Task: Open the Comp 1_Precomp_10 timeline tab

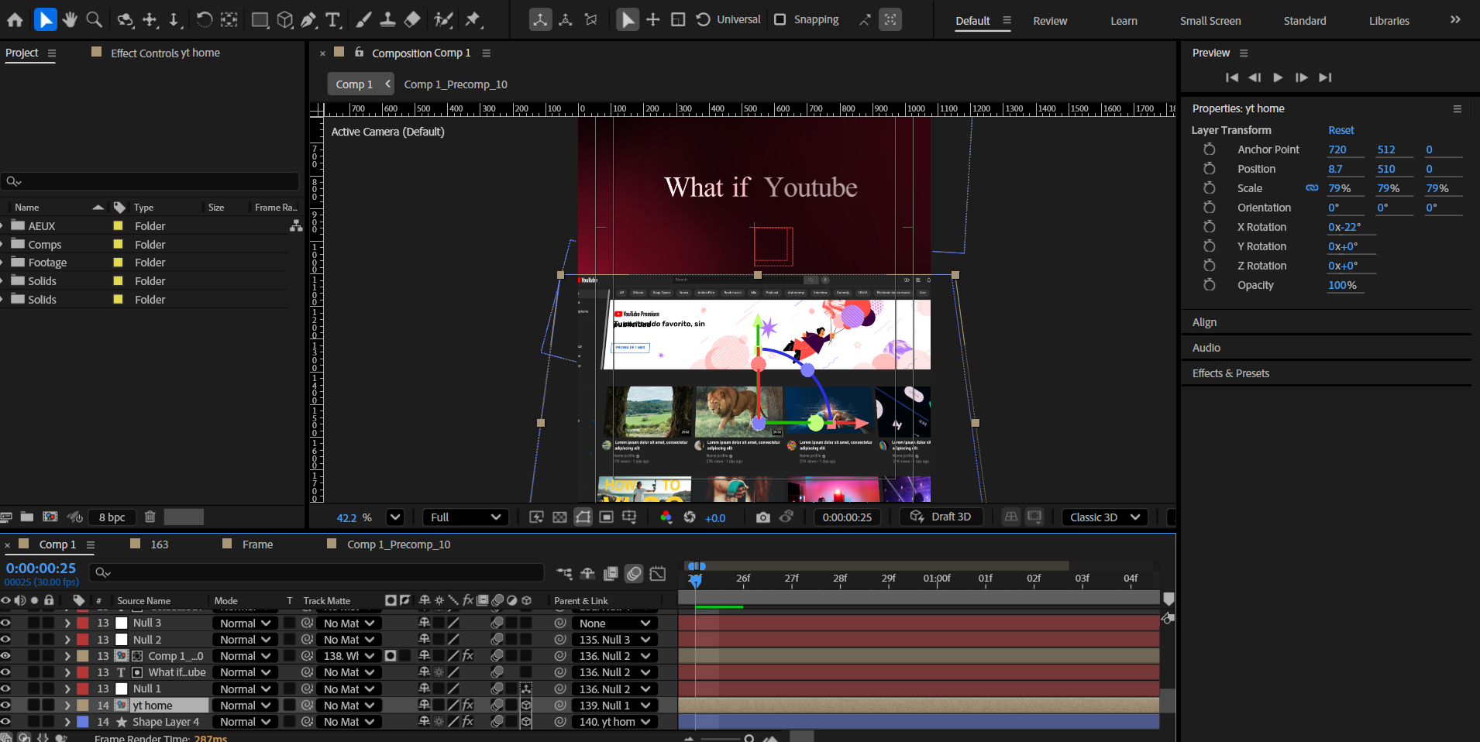Action: coord(398,544)
